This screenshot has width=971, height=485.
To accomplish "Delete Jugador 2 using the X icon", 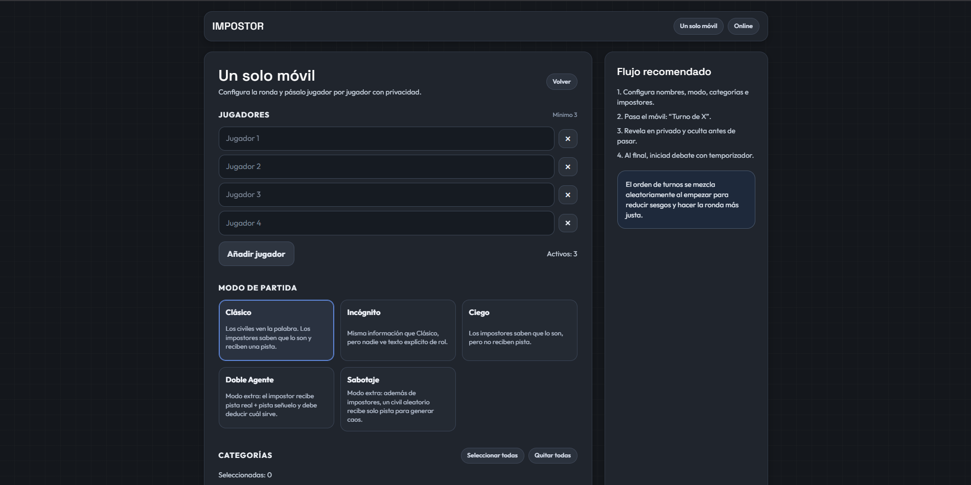I will coord(568,167).
